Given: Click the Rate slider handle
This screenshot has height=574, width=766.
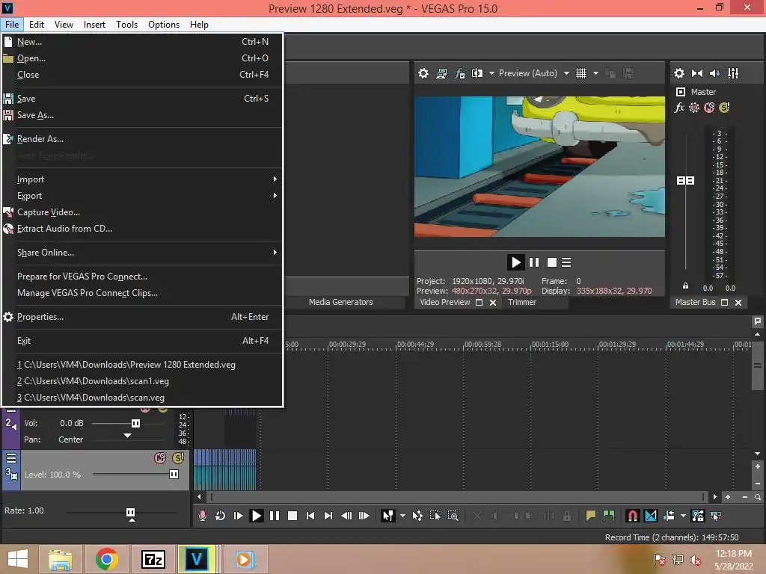Looking at the screenshot, I should coord(130,513).
